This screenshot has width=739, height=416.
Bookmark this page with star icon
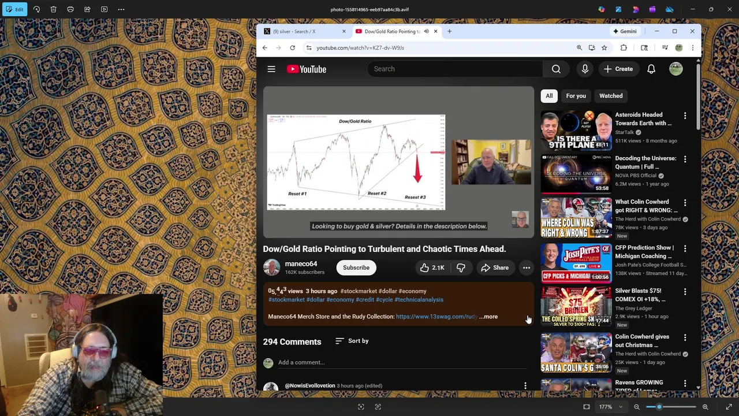point(604,48)
